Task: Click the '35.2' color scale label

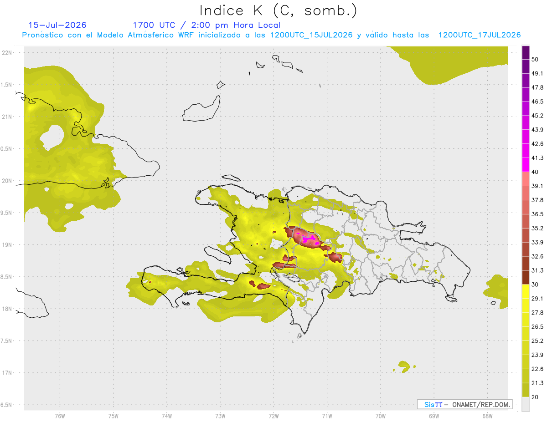Action: (x=537, y=228)
